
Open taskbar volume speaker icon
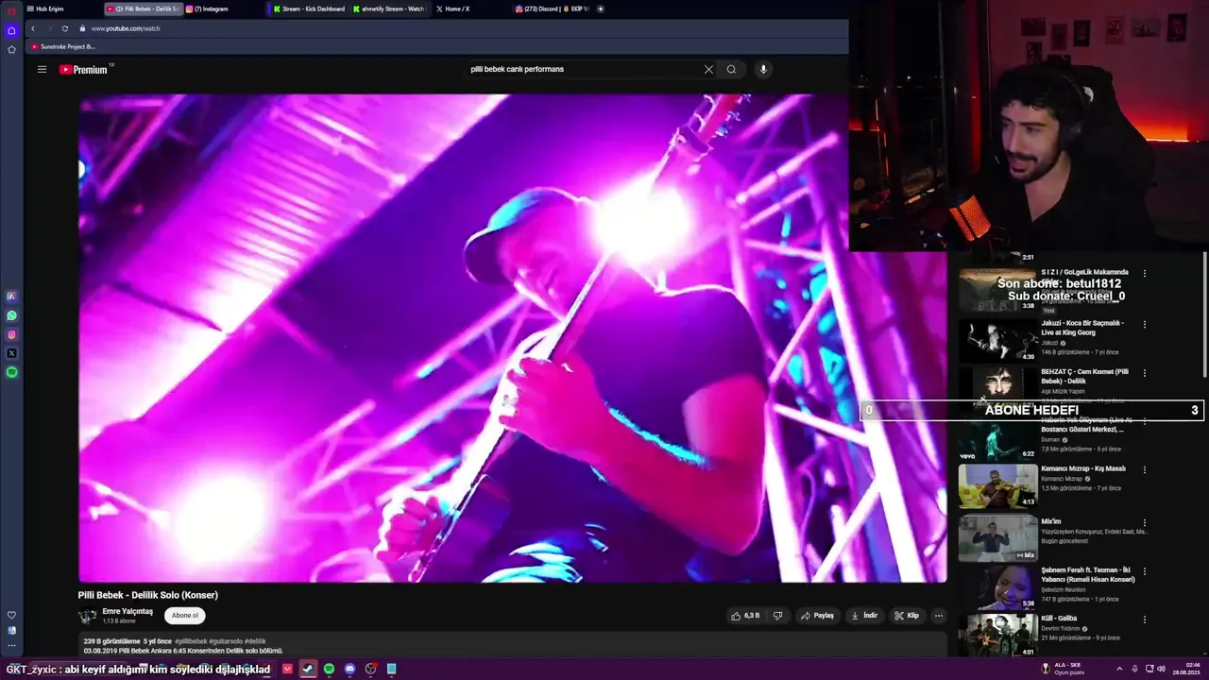[1161, 669]
